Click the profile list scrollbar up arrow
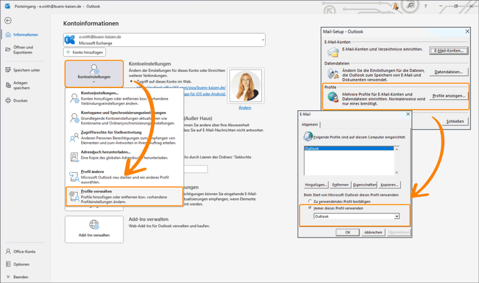This screenshot has width=479, height=283. (x=397, y=149)
